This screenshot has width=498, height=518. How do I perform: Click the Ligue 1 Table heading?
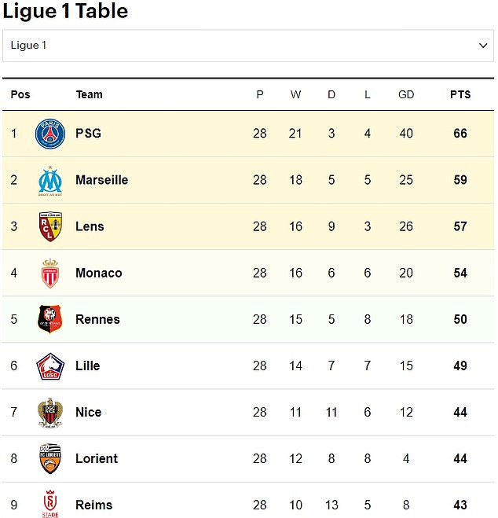point(65,11)
